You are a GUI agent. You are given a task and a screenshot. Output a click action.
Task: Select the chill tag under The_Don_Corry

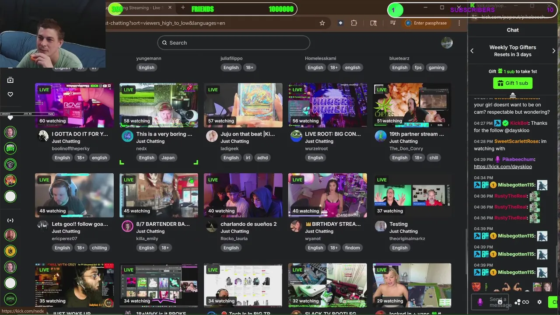(434, 157)
